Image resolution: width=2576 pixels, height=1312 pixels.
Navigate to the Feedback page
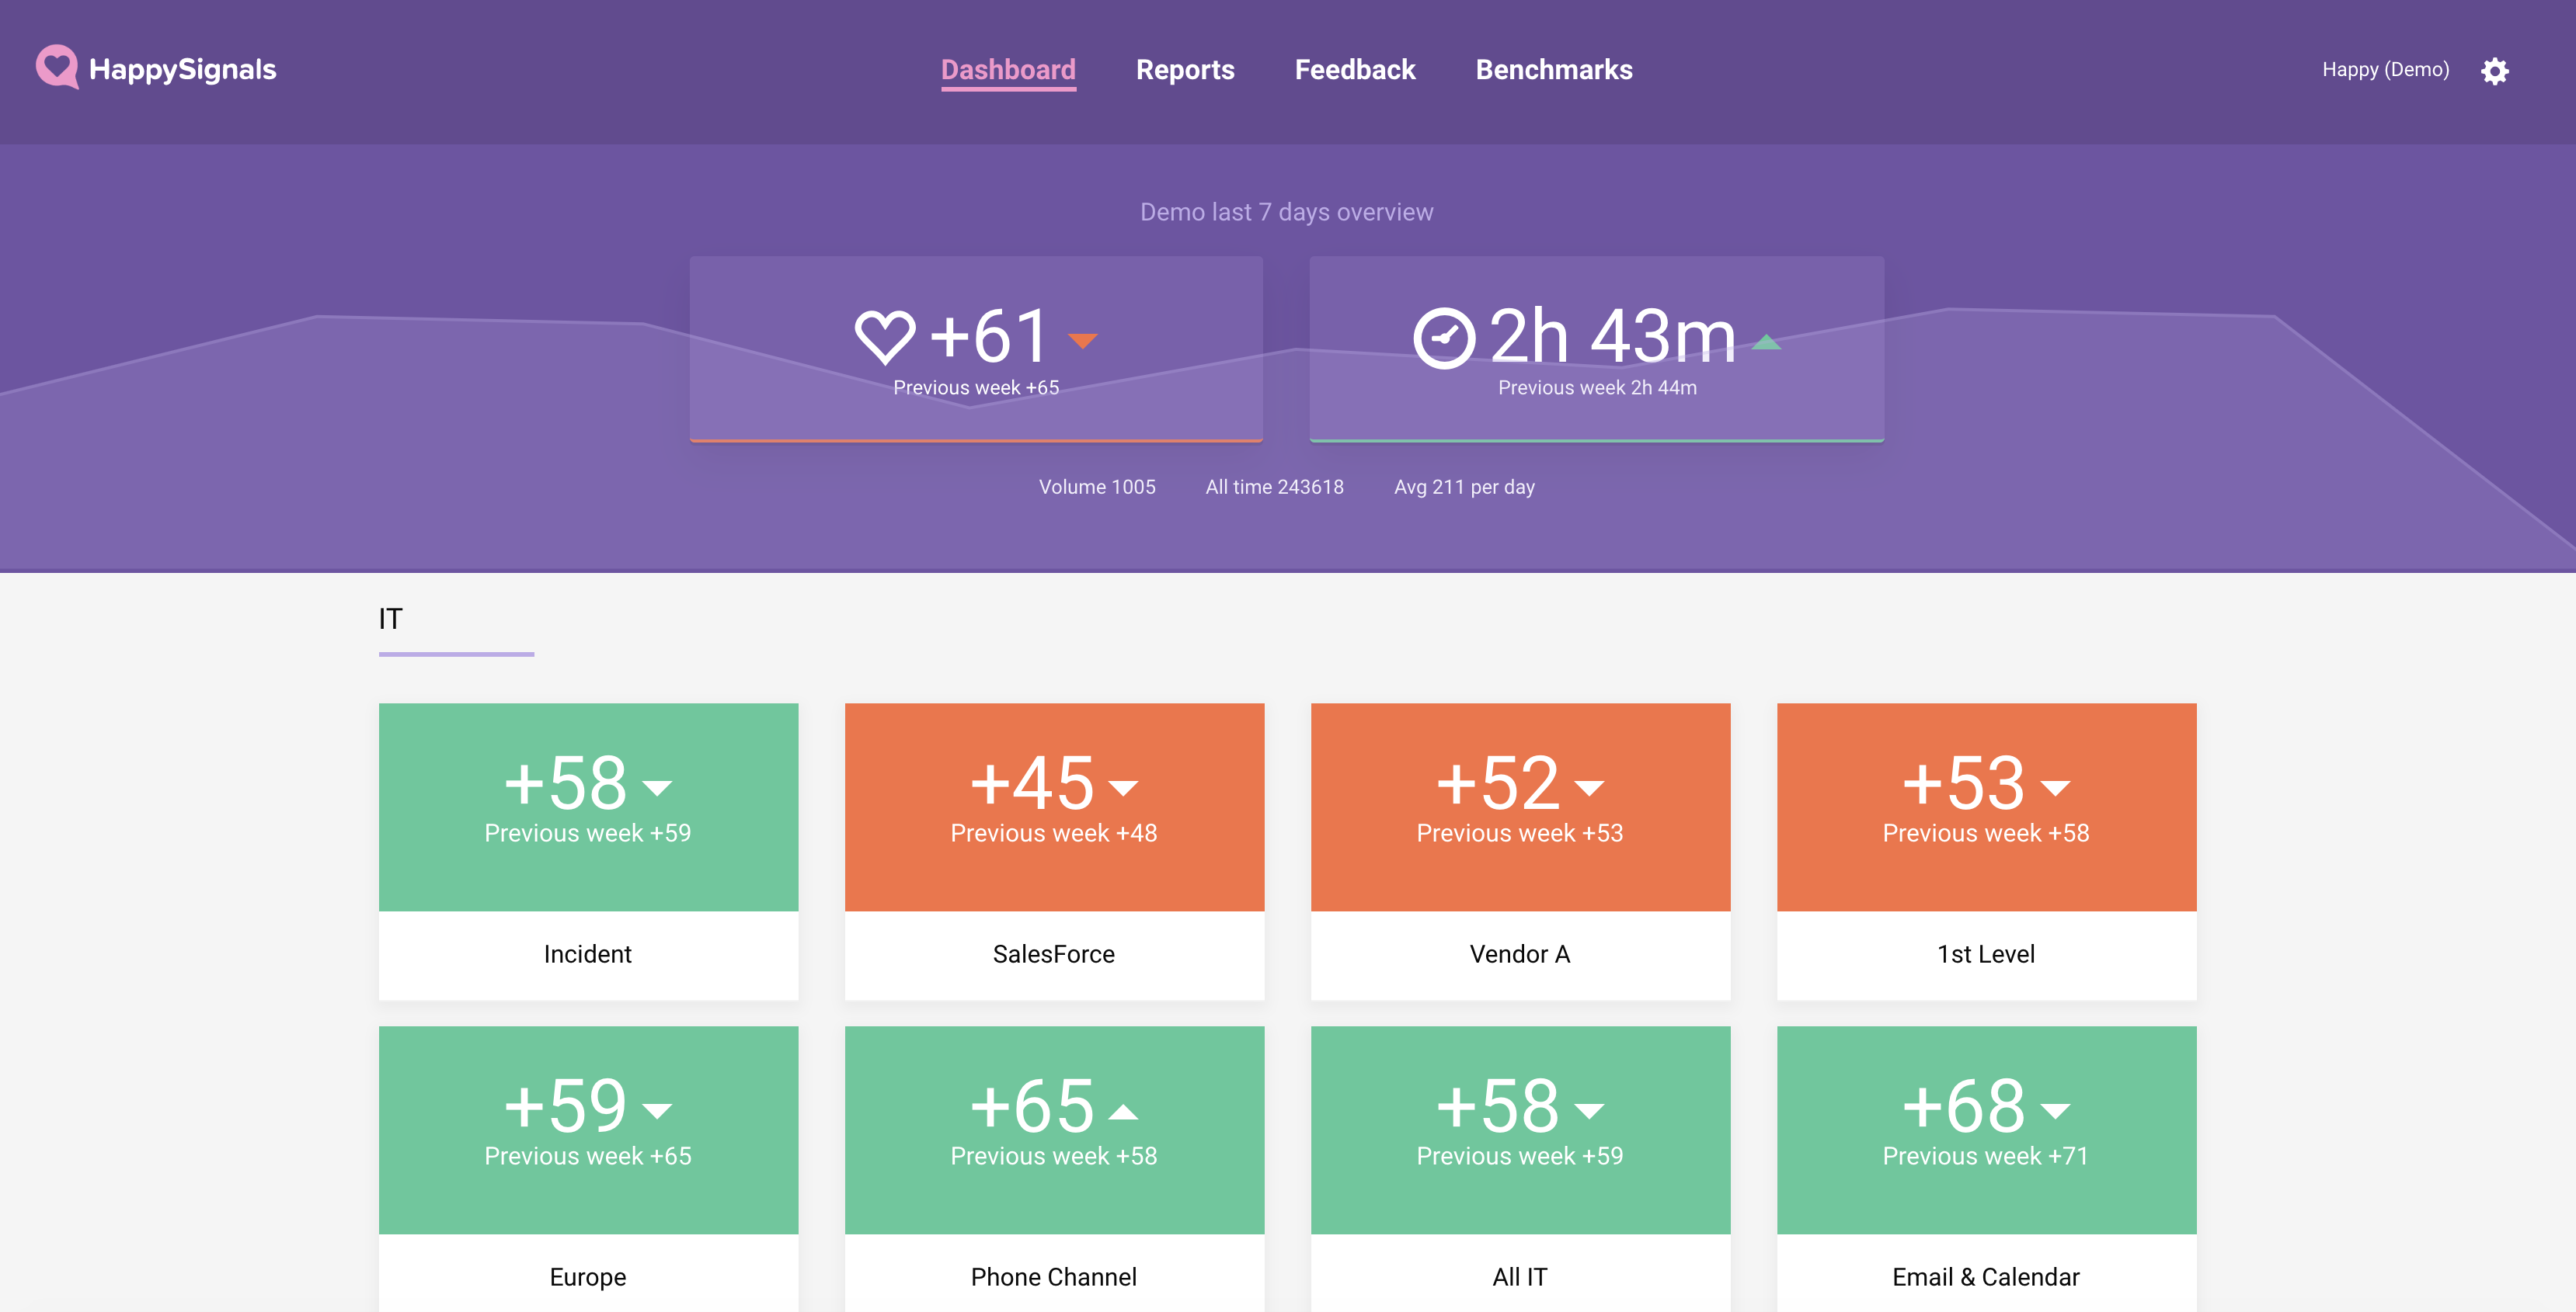[x=1355, y=70]
